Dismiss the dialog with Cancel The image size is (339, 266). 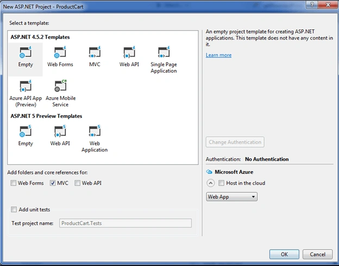pos(317,254)
